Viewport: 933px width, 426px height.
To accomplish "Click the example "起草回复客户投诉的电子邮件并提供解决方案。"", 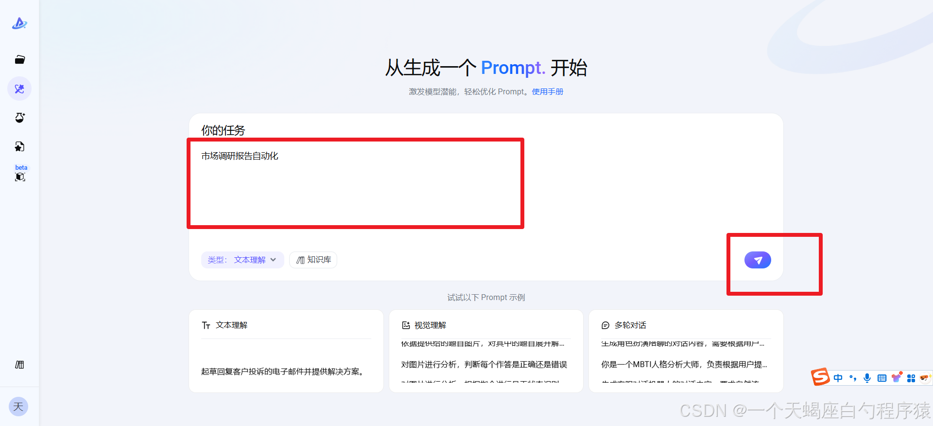I will 284,372.
